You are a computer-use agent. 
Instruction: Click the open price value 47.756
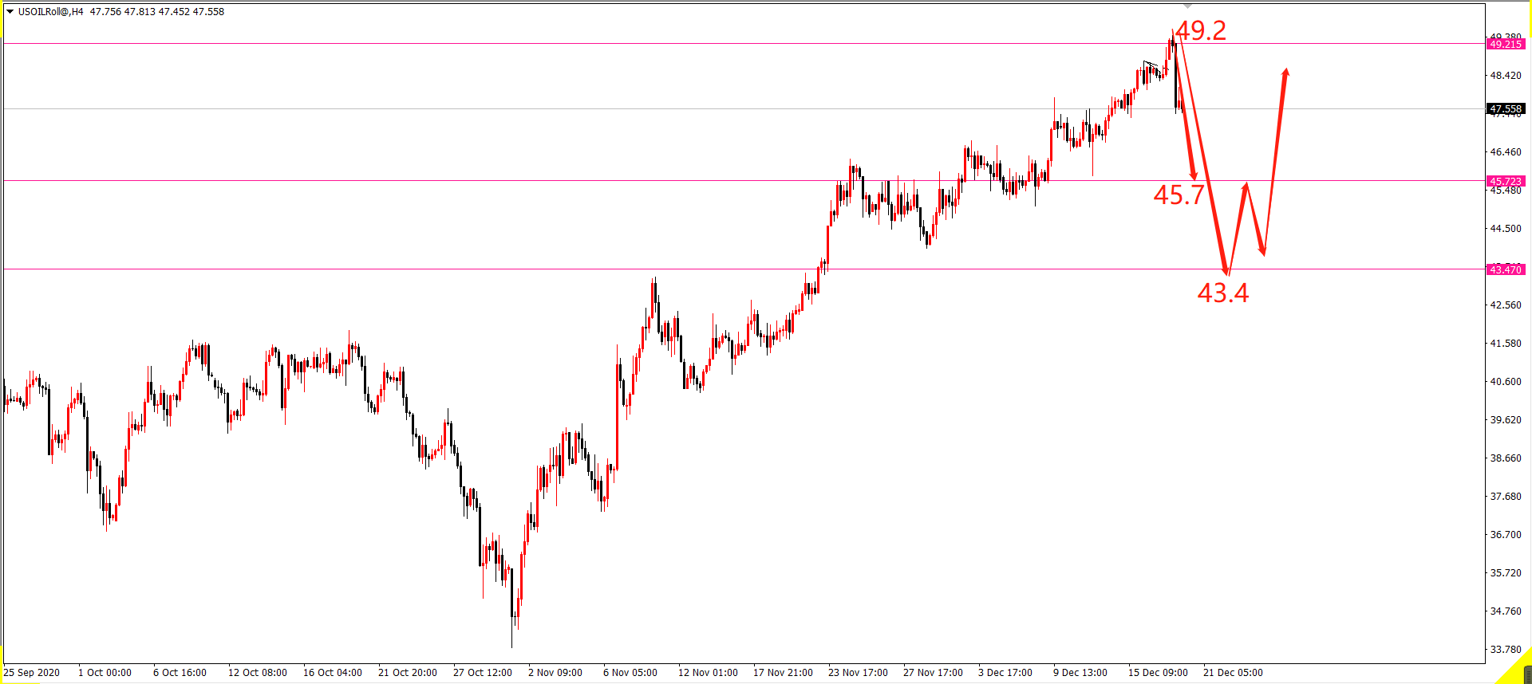(x=105, y=12)
